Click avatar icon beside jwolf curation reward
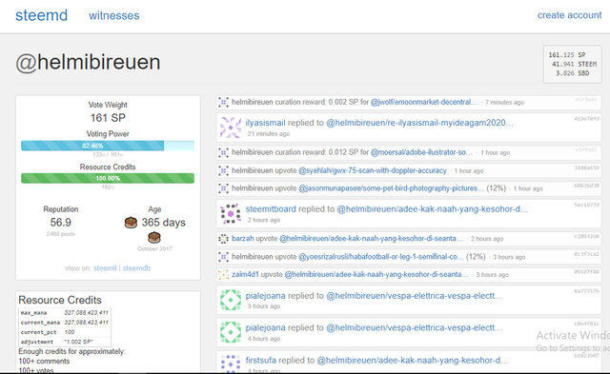The height and width of the screenshot is (374, 610). pyautogui.click(x=223, y=102)
